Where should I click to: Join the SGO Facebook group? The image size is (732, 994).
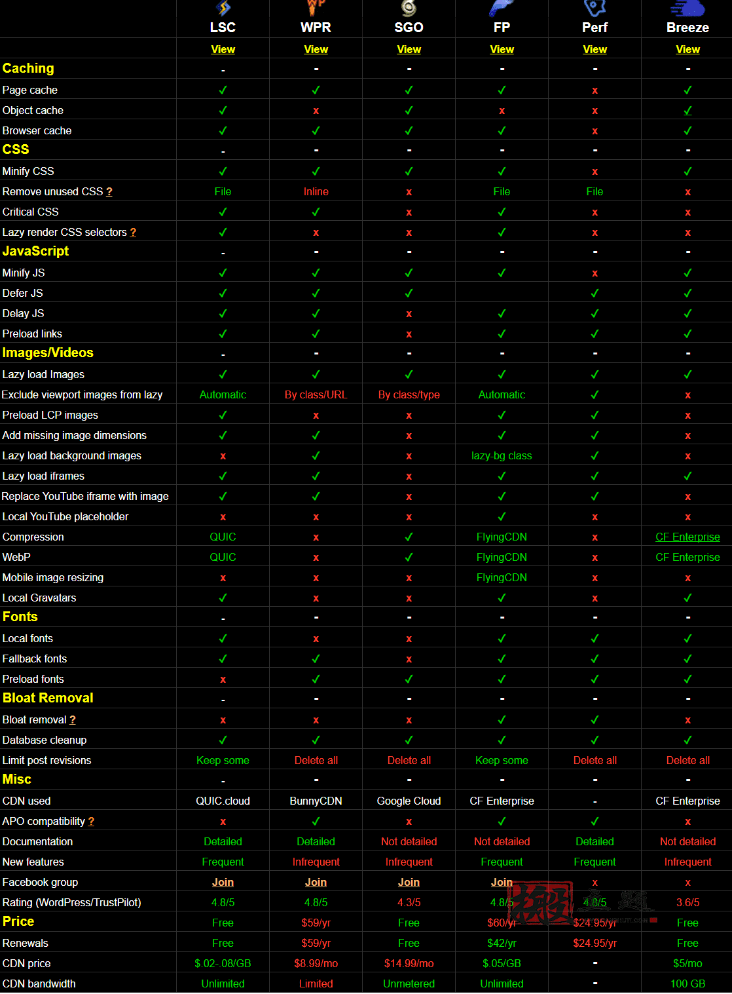[409, 882]
